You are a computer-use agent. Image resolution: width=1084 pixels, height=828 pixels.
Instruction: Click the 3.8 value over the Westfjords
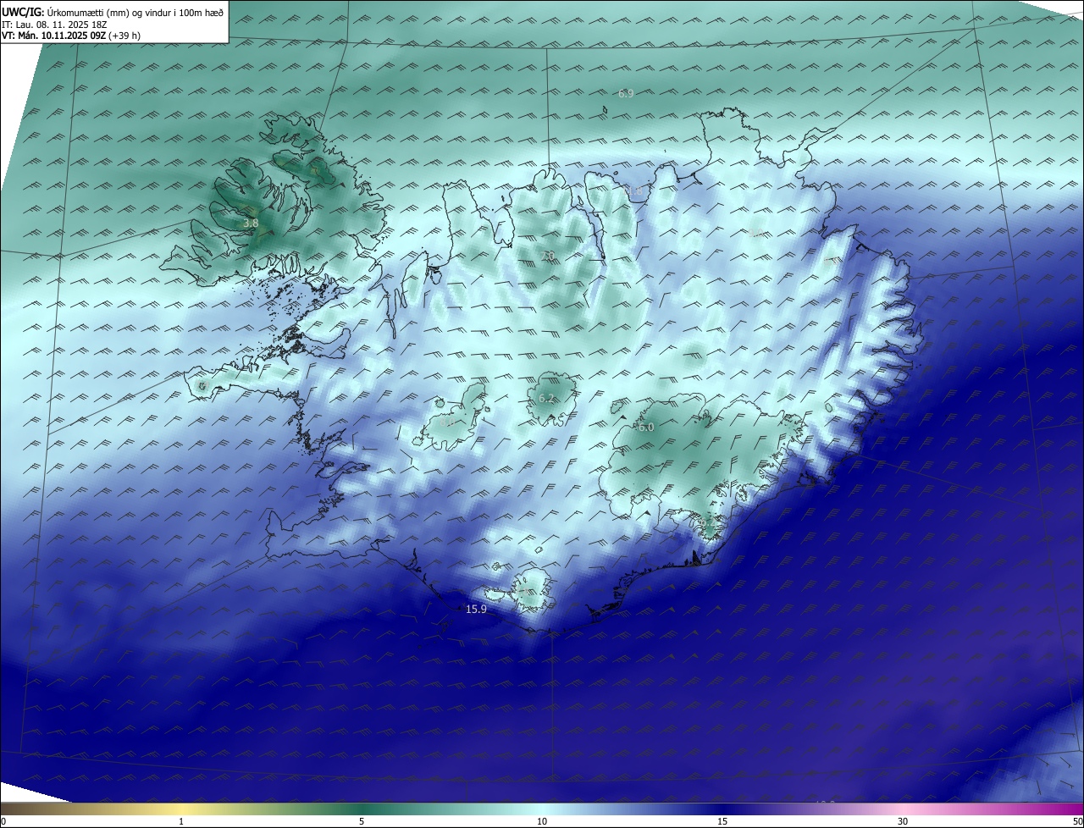click(x=251, y=224)
